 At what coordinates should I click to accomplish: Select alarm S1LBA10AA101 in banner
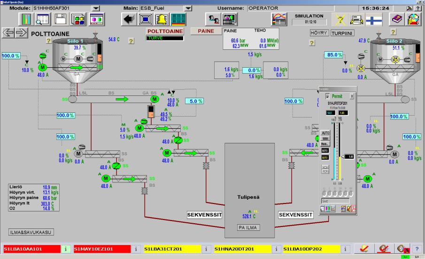(x=32, y=249)
